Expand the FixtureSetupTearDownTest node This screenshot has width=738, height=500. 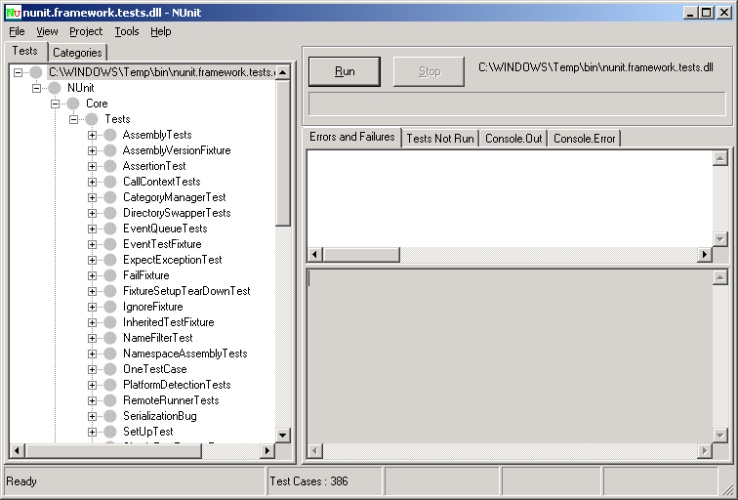pyautogui.click(x=92, y=291)
